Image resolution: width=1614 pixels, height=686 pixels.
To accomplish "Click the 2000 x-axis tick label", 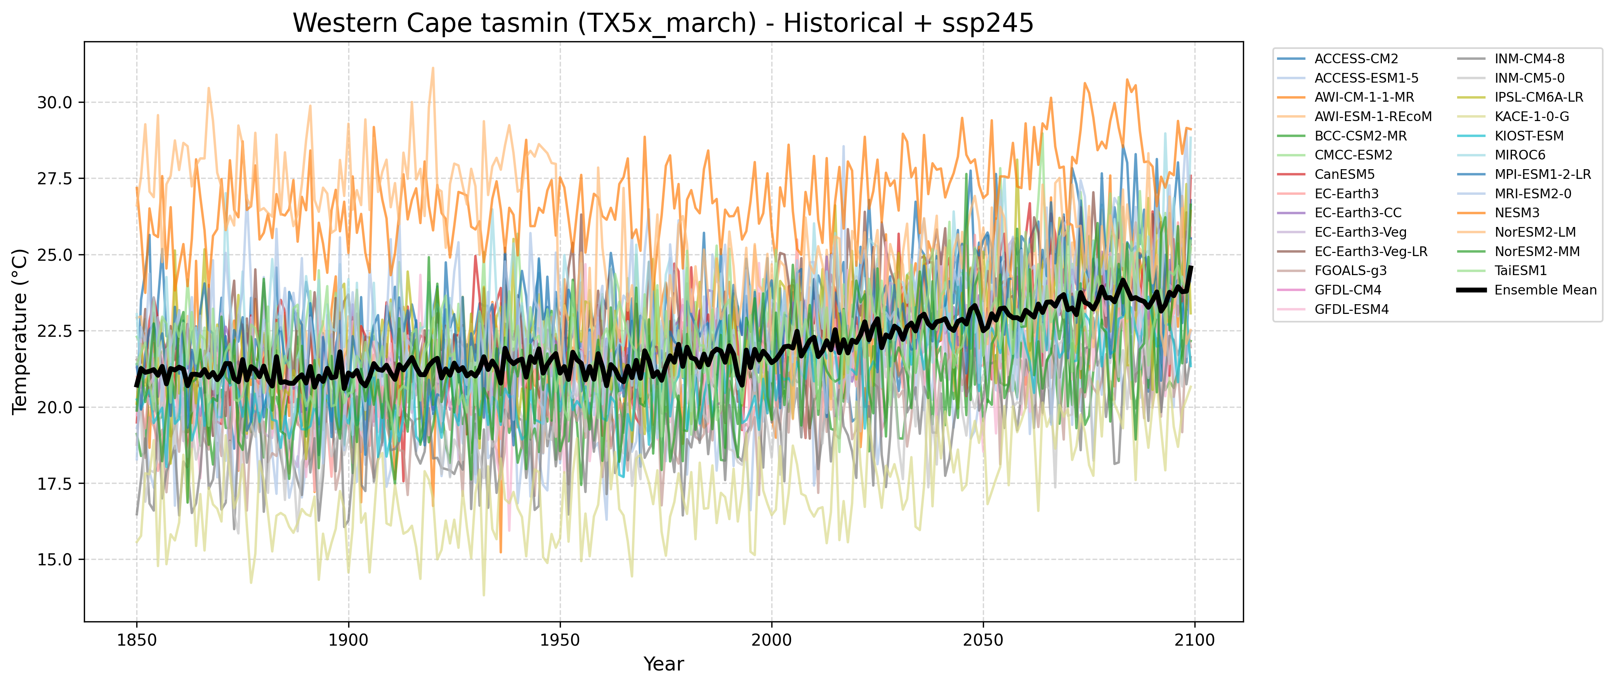I will pyautogui.click(x=771, y=640).
